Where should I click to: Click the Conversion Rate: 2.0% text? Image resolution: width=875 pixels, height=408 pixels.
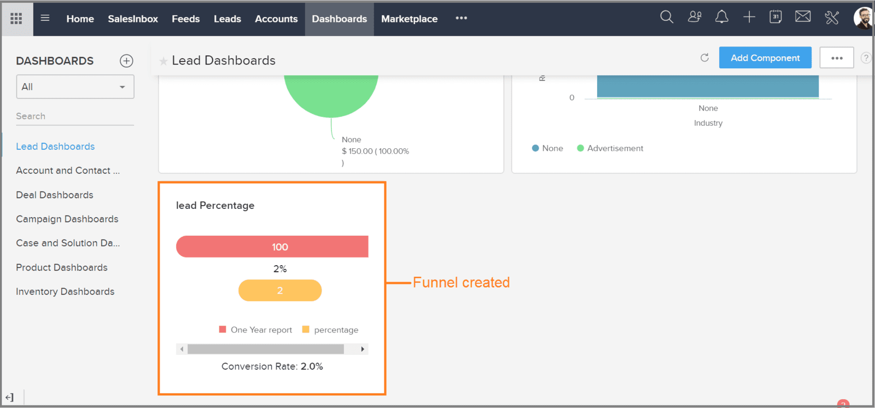pos(272,366)
